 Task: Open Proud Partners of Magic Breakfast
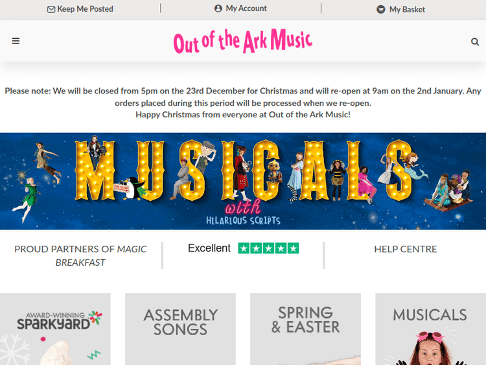click(80, 255)
